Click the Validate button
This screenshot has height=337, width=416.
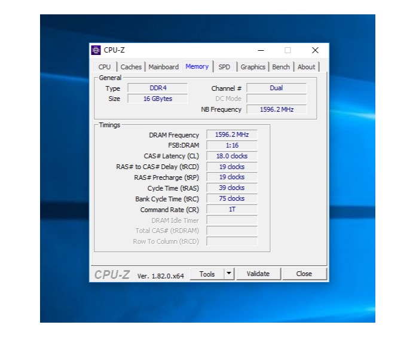point(258,274)
